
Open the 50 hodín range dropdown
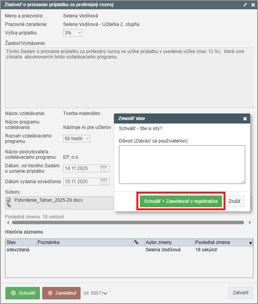pos(87,139)
